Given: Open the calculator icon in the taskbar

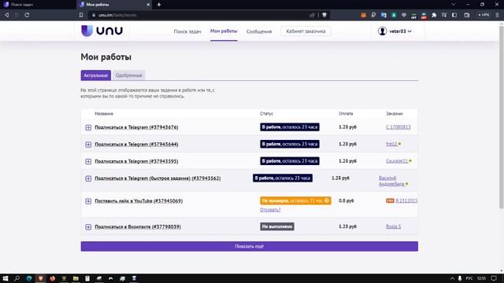Looking at the screenshot, I should click(x=87, y=278).
